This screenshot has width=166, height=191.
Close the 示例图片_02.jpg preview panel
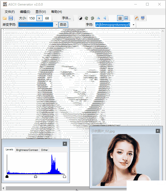tap(158, 131)
